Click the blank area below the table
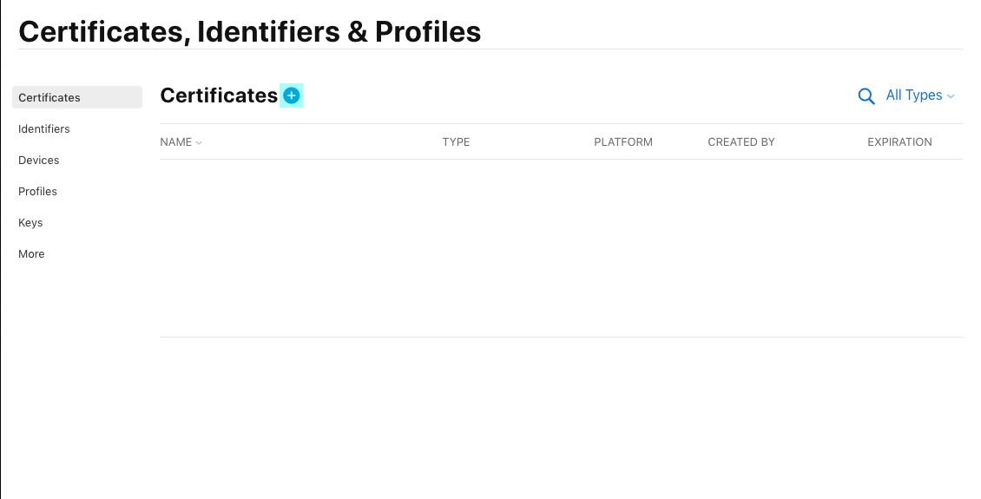The width and height of the screenshot is (981, 499). tap(561, 417)
